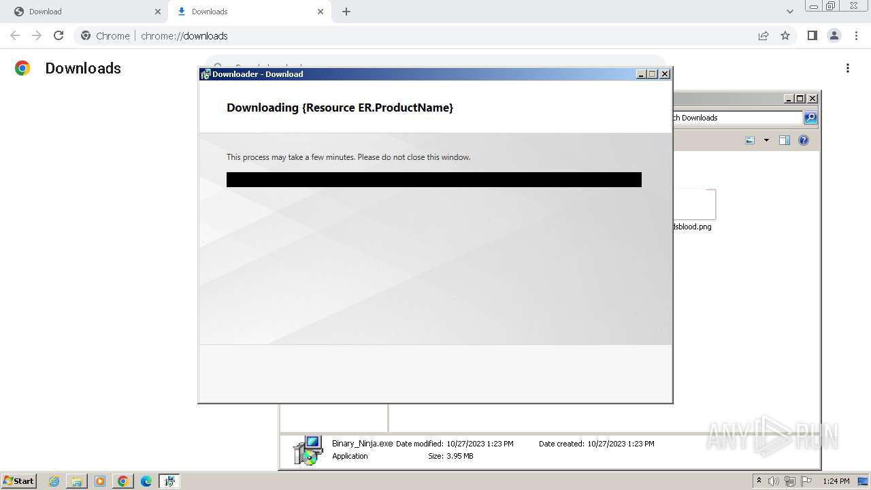Viewport: 871px width, 490px height.
Task: Show hidden system tray icons
Action: [x=759, y=481]
